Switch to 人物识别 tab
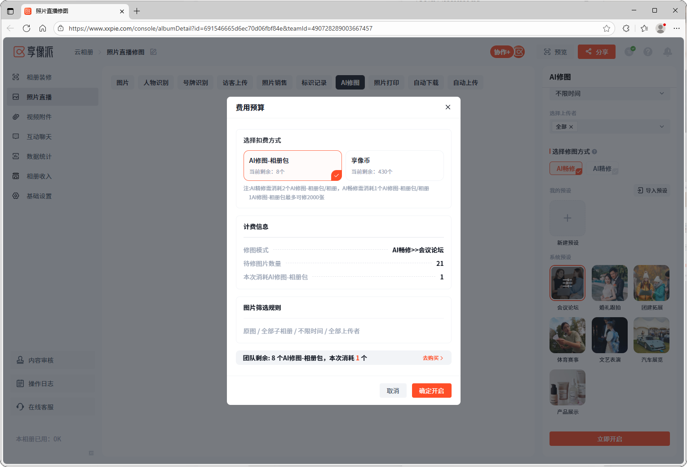The height and width of the screenshot is (467, 687). tap(156, 83)
